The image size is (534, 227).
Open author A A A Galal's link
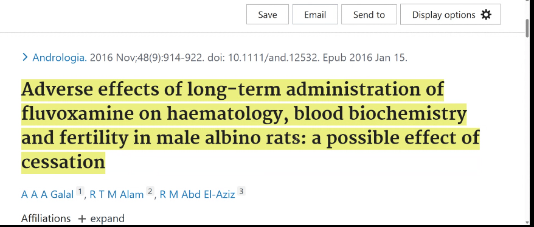tap(47, 194)
